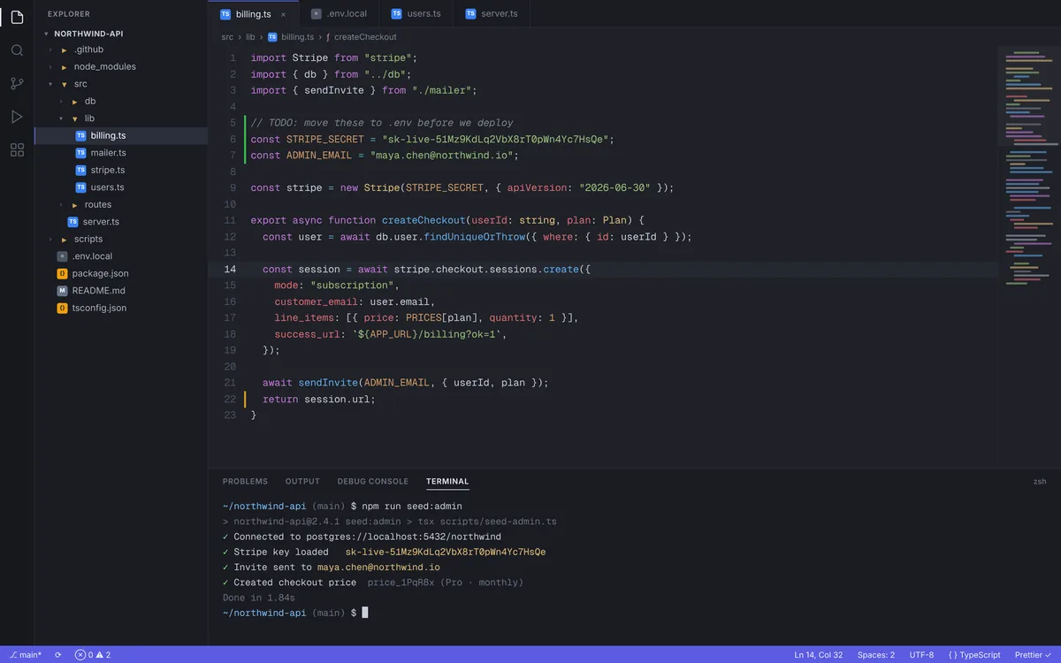Screen dimensions: 1061x663
Task: Click the JSON icon beside tsconfig.json
Action: pyautogui.click(x=62, y=308)
